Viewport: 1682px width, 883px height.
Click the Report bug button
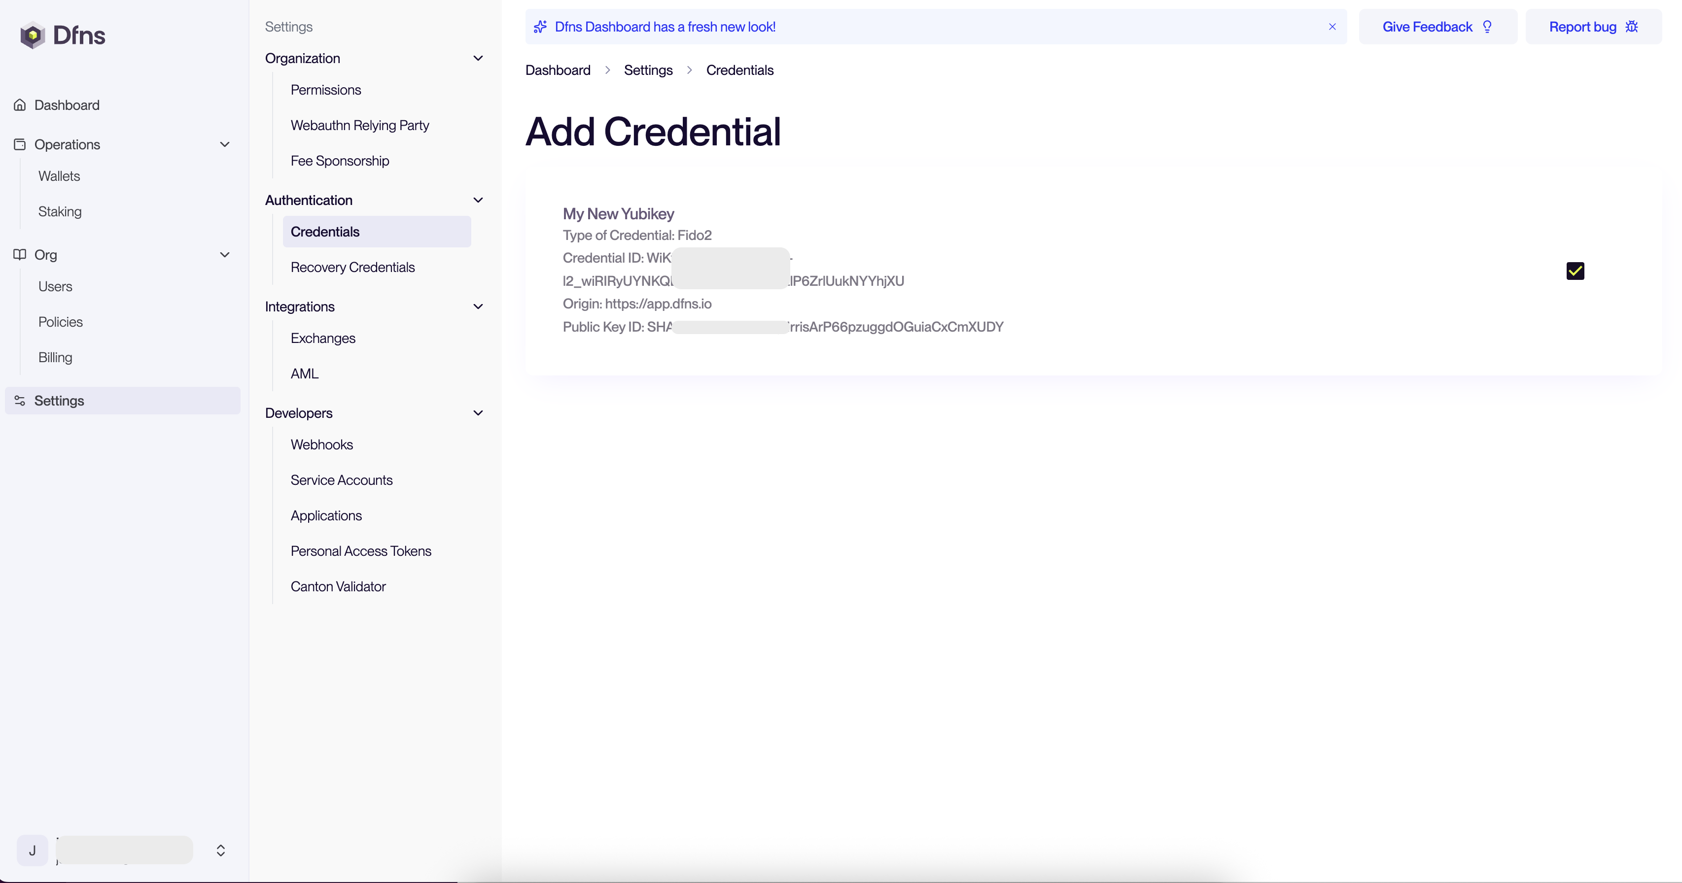(x=1593, y=27)
